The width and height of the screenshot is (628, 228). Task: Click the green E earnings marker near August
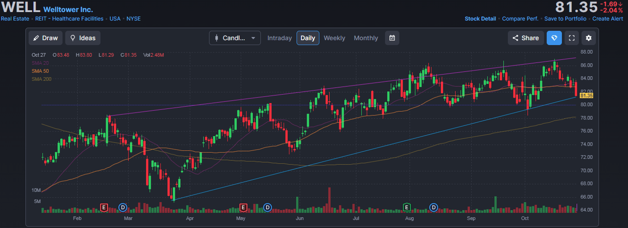pos(406,207)
